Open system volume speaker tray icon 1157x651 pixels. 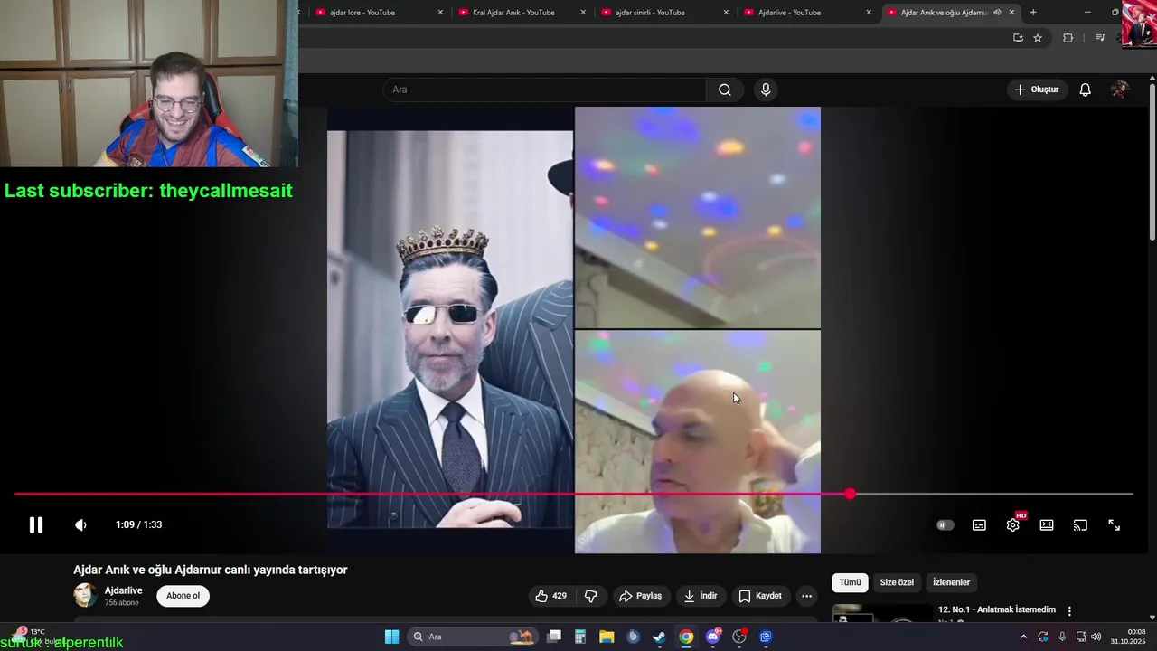point(1096,637)
